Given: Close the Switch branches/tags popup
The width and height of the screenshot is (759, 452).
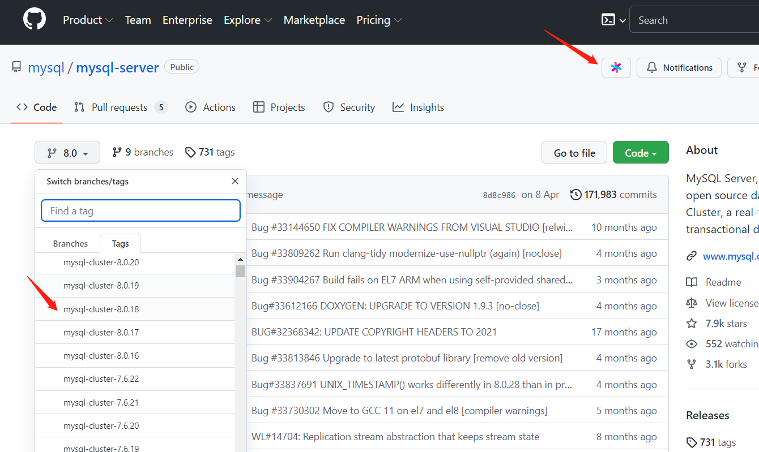Looking at the screenshot, I should click(x=235, y=181).
